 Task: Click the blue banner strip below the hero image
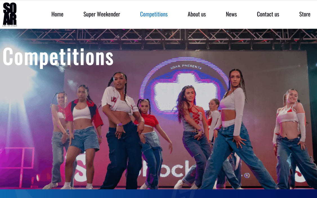(x=158, y=194)
